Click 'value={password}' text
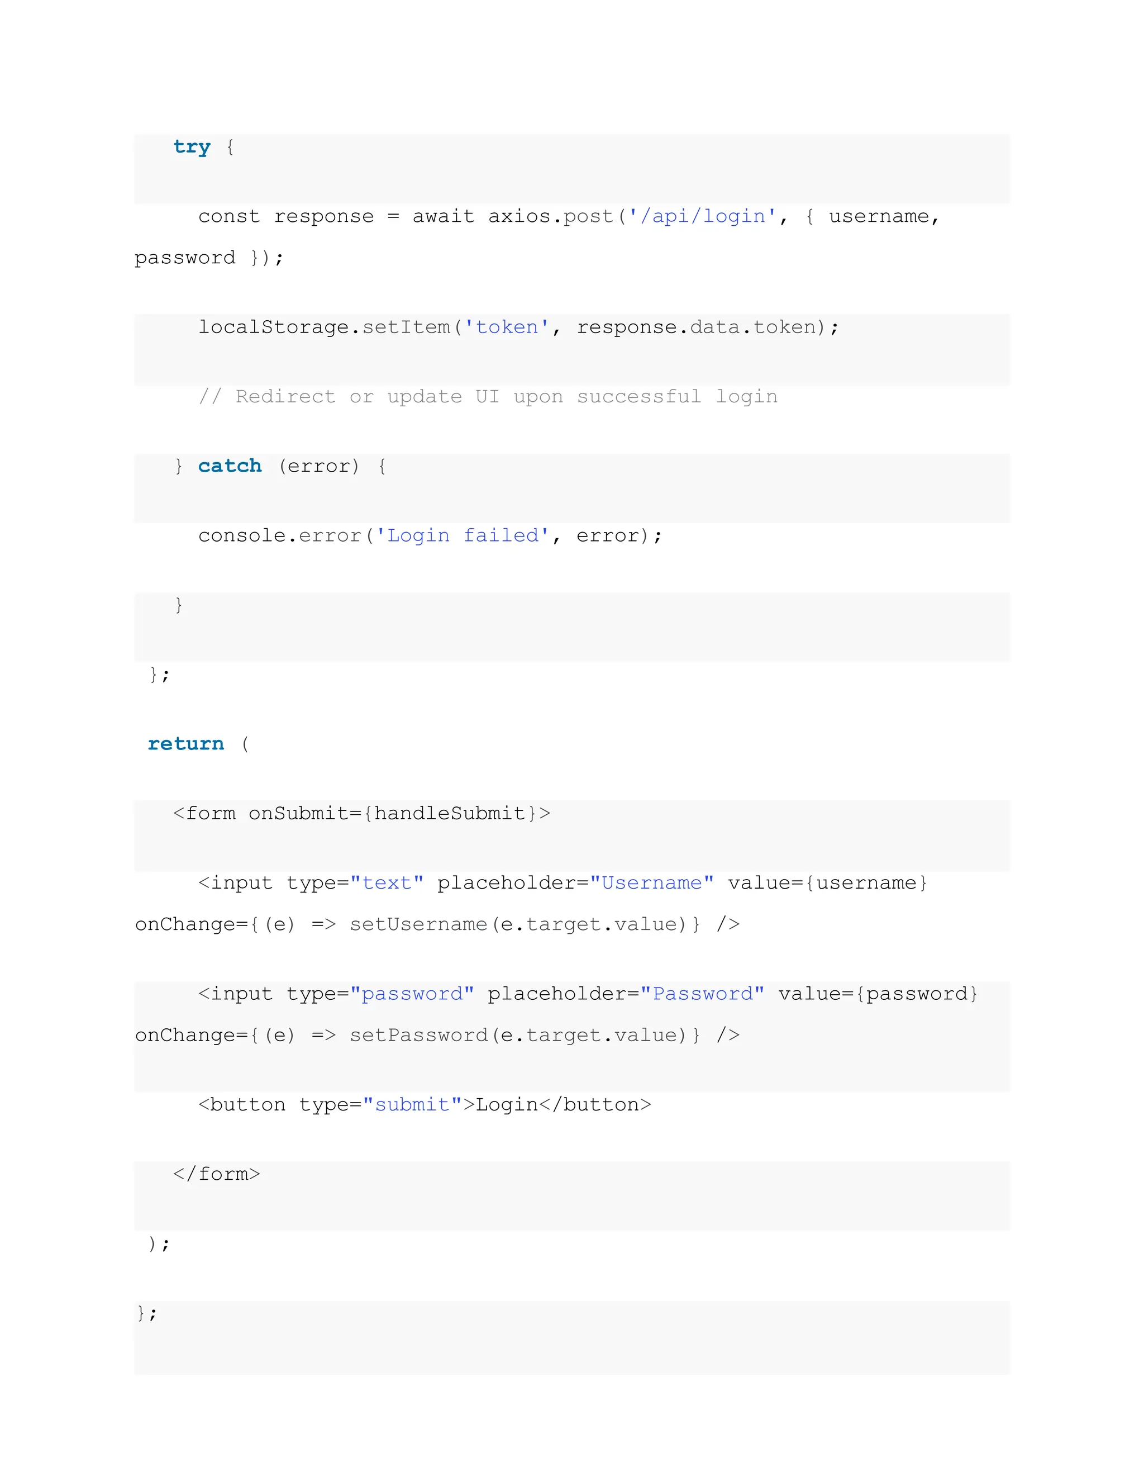 [878, 994]
